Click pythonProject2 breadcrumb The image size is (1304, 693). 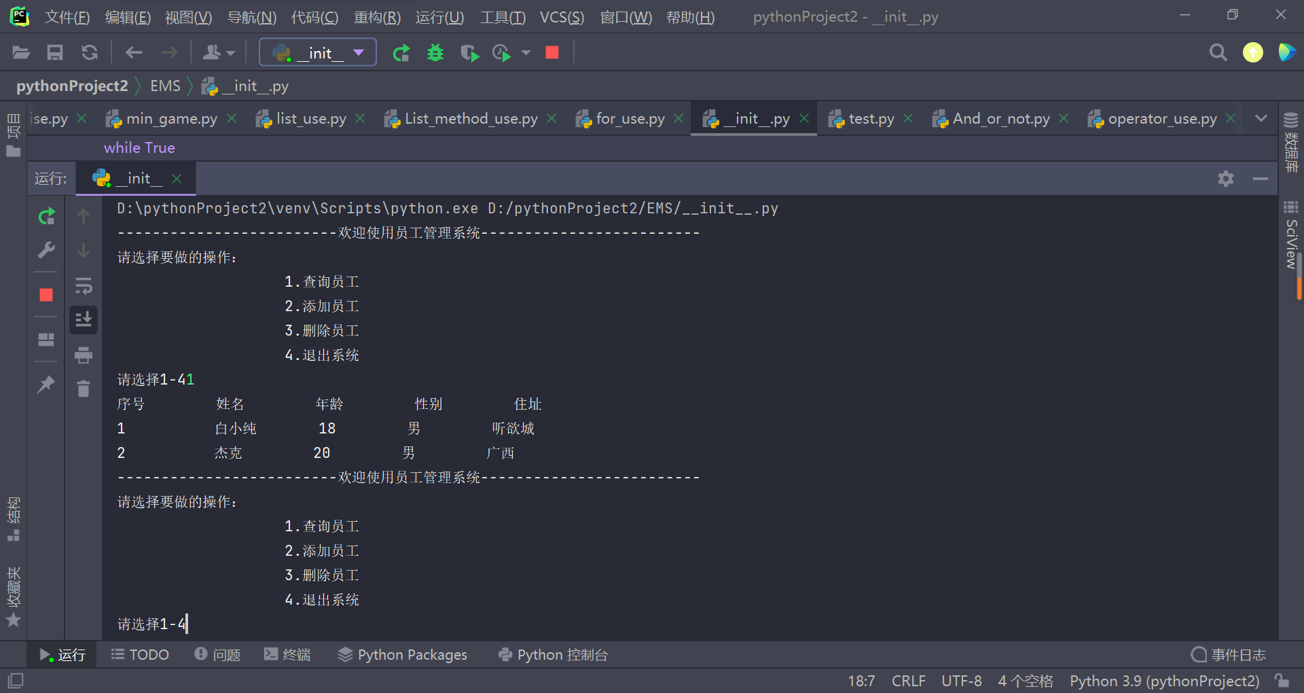[72, 86]
